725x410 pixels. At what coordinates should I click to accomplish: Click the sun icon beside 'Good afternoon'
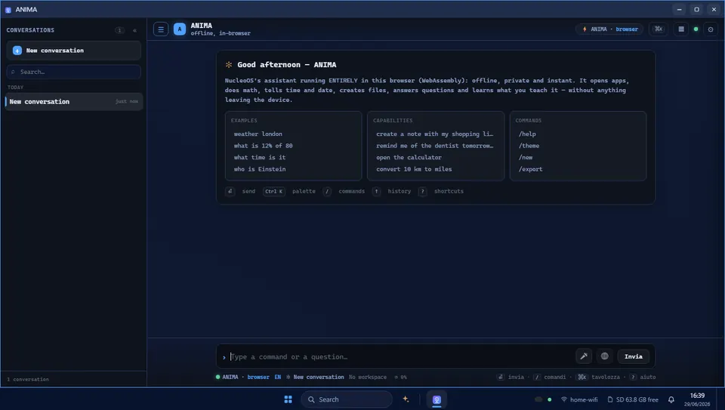click(x=228, y=65)
